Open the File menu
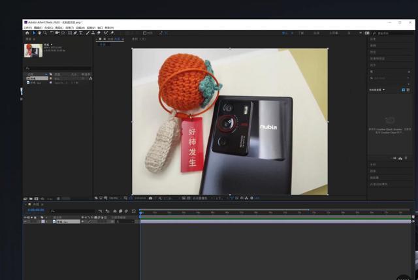 (27, 28)
